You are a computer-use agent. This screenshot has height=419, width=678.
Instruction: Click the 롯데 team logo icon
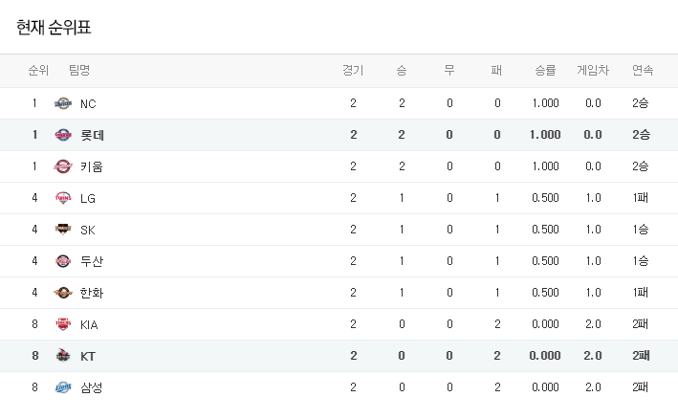tap(63, 135)
